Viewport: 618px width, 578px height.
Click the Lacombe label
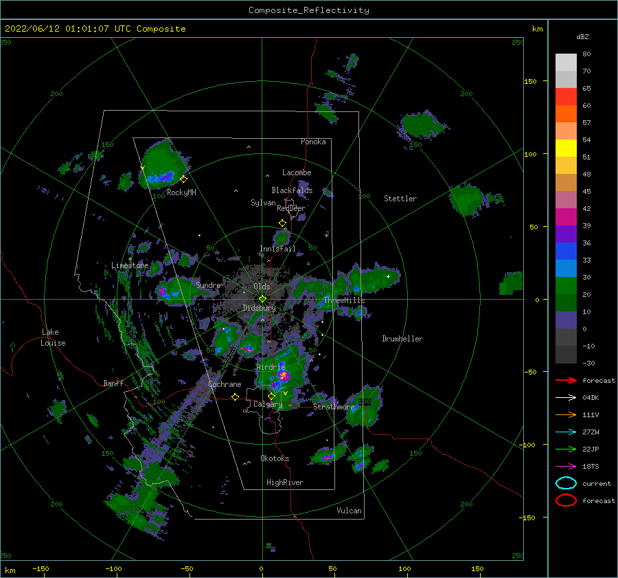[x=297, y=173]
